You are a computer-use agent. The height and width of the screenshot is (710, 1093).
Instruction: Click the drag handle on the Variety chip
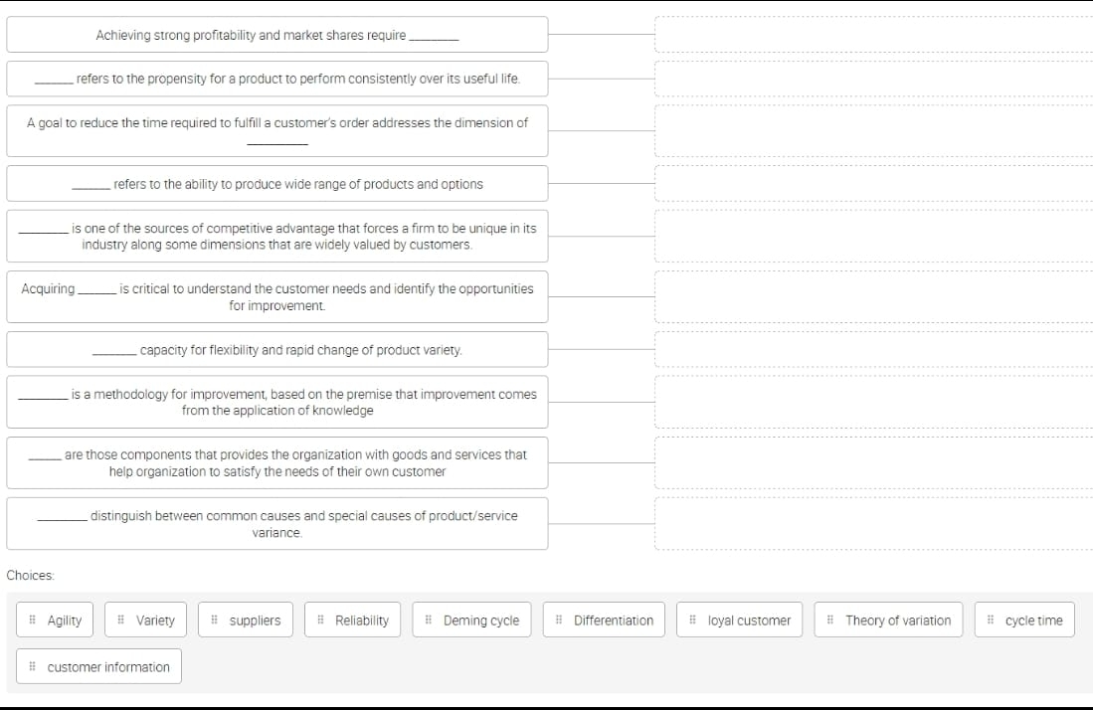tap(121, 621)
